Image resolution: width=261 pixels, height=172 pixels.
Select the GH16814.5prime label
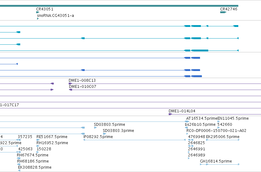pos(216,161)
